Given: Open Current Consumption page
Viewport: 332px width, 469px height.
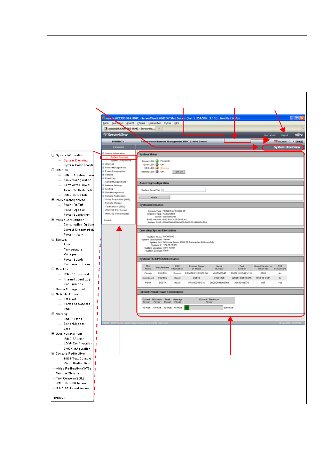Looking at the screenshot, I should click(x=79, y=230).
